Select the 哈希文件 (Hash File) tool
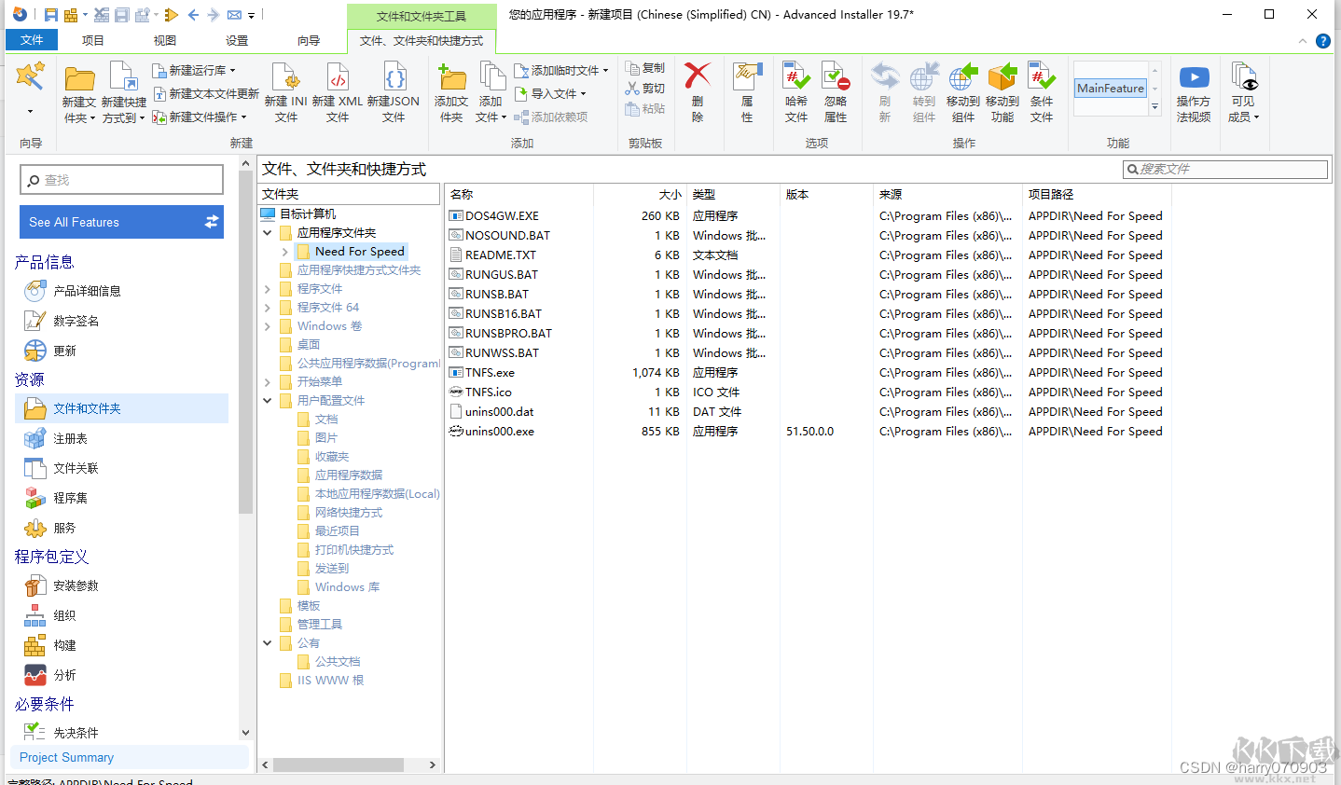The image size is (1341, 785). 795,90
